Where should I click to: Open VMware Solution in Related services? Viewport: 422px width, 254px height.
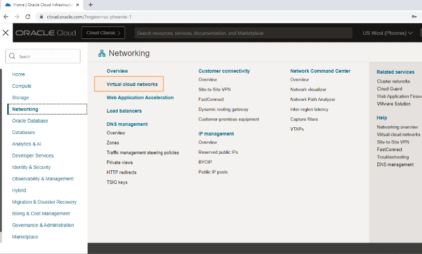(393, 104)
